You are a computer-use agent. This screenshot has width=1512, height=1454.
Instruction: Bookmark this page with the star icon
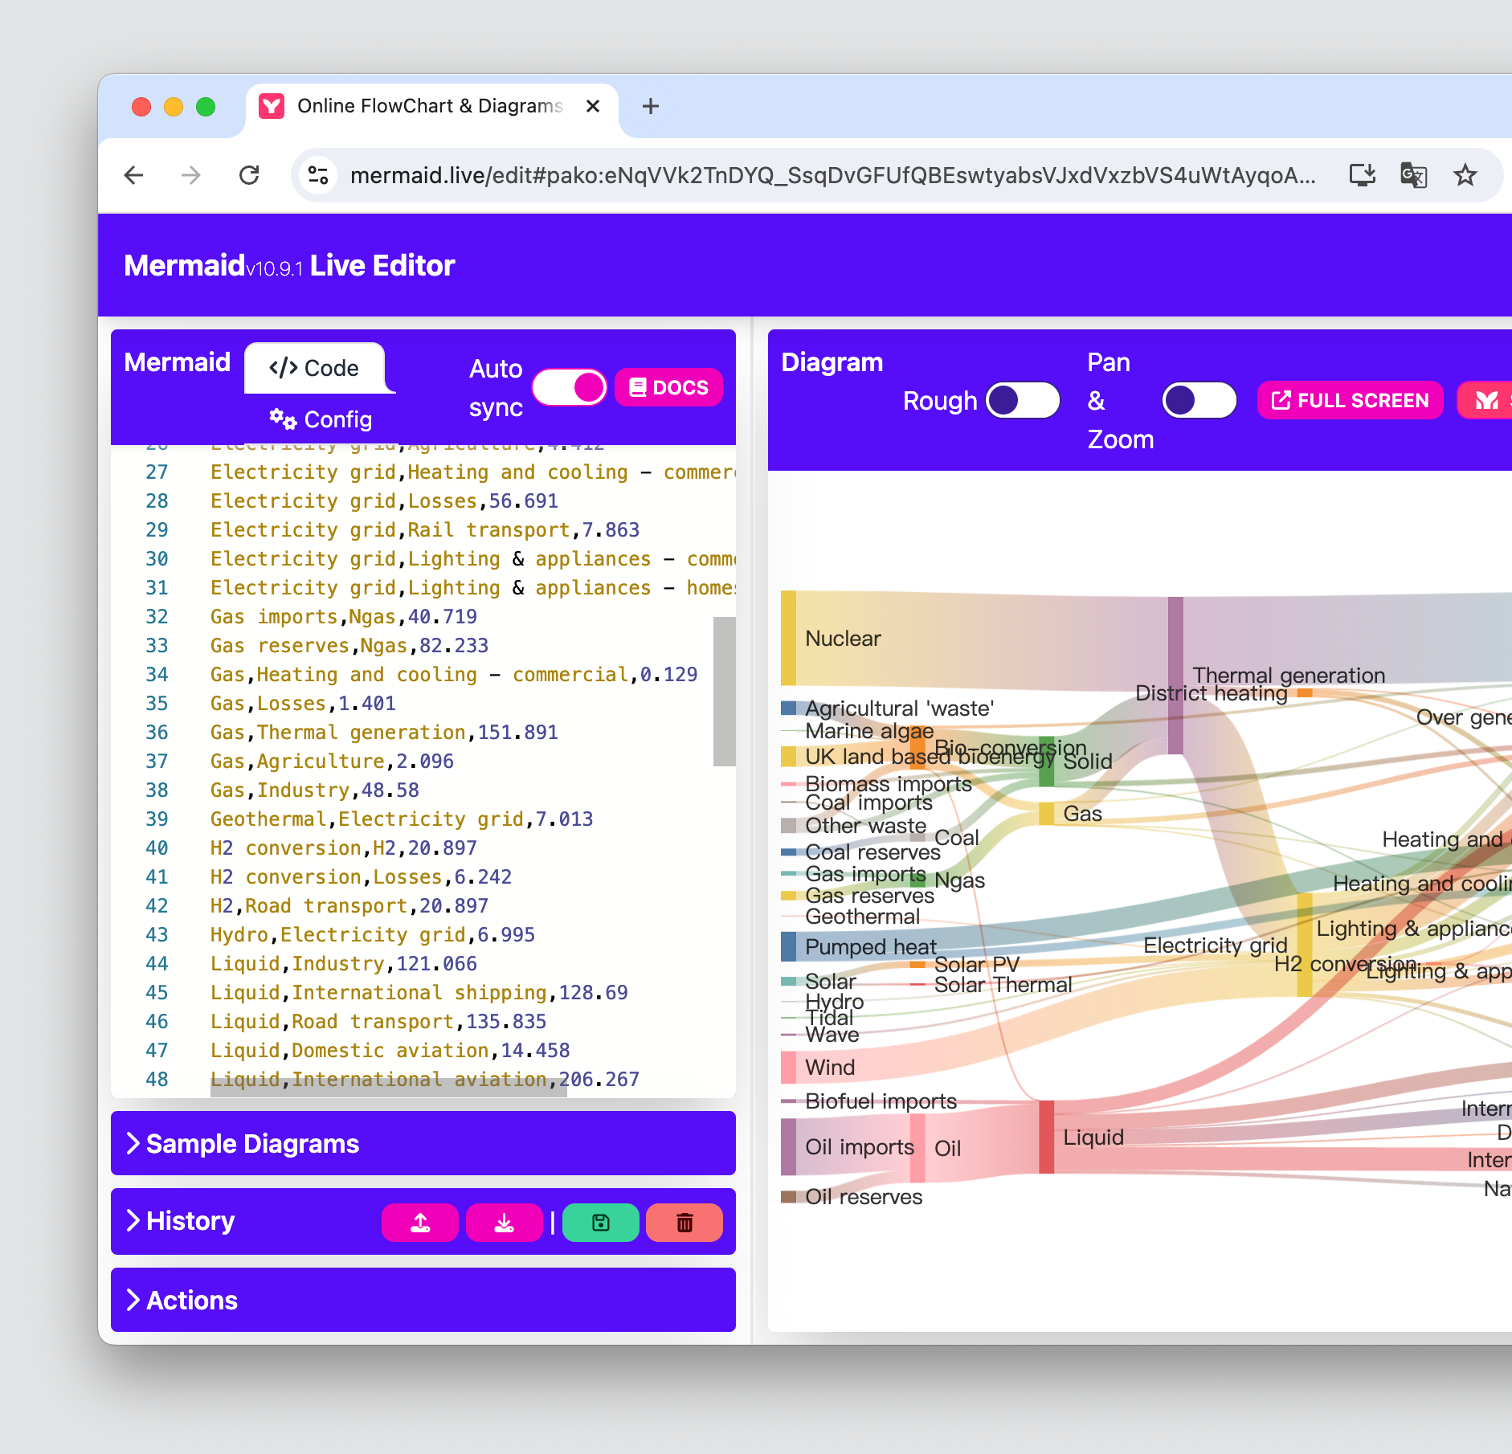tap(1465, 175)
